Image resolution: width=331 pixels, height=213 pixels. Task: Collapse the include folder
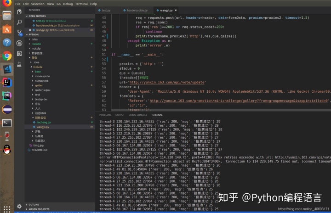38,67
